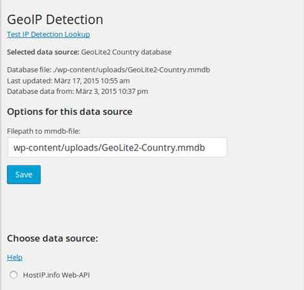Image resolution: width=304 pixels, height=290 pixels.
Task: Click the Database data from März 3 line
Action: [x=78, y=92]
